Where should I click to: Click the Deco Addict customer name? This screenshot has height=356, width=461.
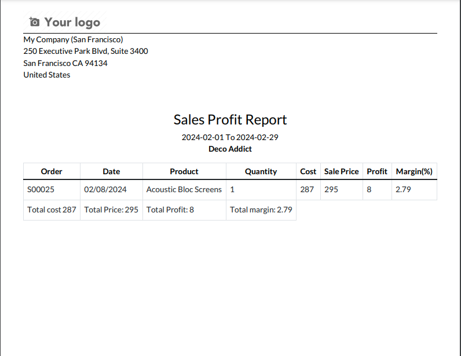[x=230, y=149]
